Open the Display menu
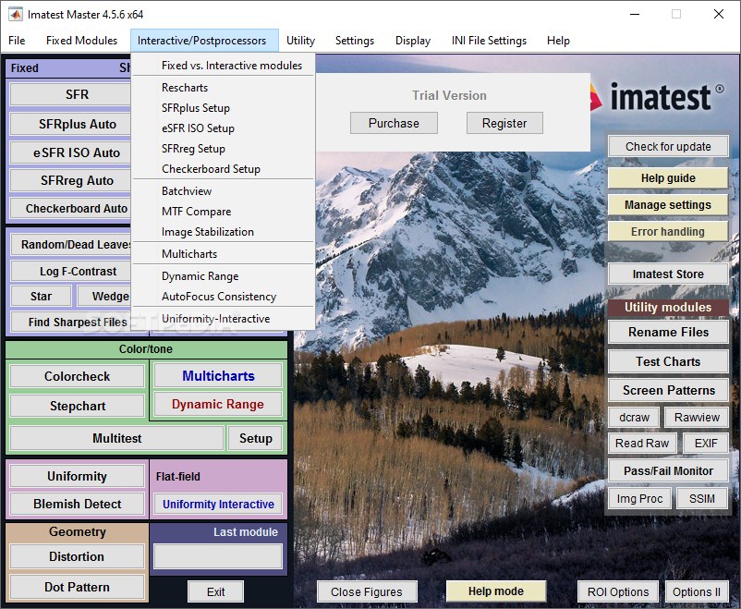 [x=413, y=41]
